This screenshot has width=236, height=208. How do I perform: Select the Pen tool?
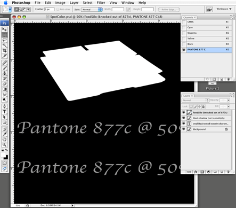4,106
